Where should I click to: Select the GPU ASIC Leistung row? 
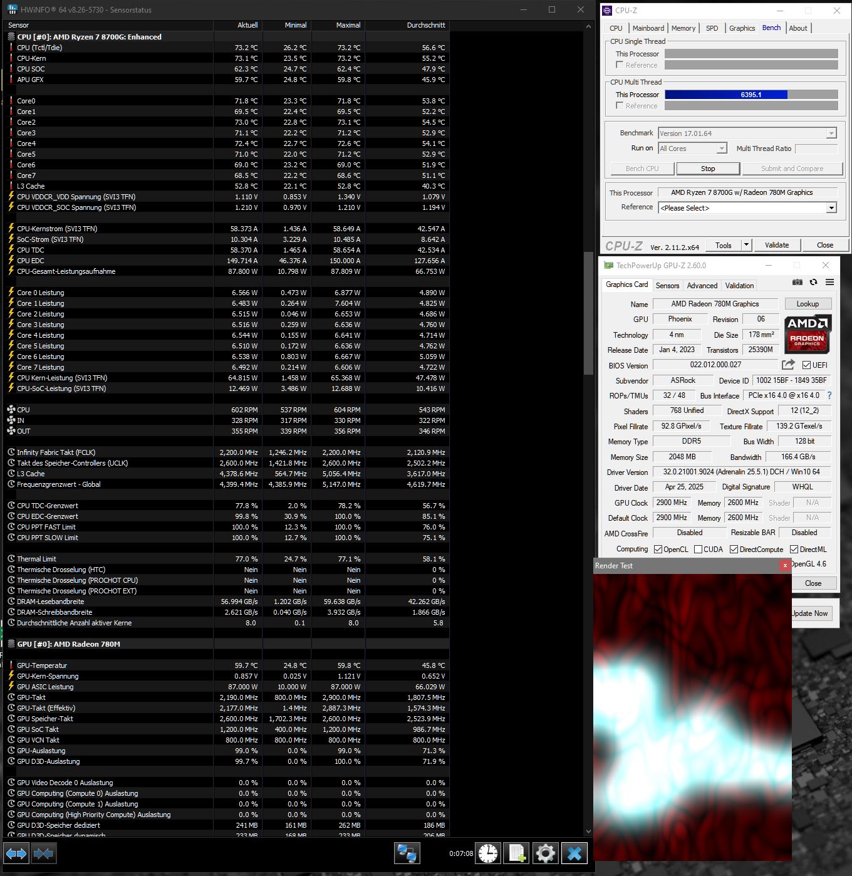point(227,687)
